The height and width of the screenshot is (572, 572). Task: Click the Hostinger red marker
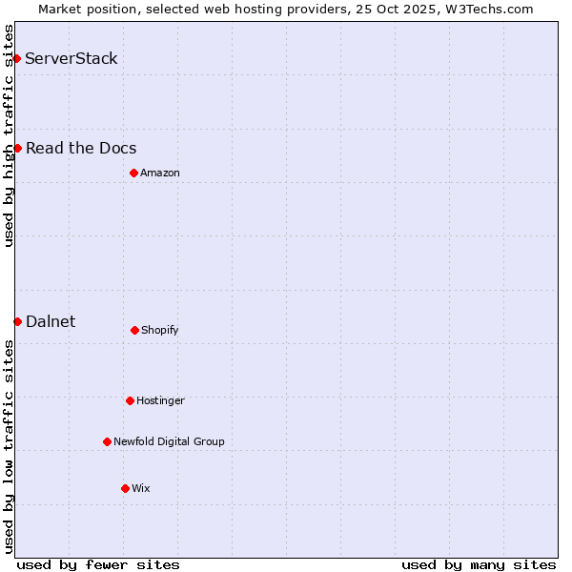[x=130, y=400]
